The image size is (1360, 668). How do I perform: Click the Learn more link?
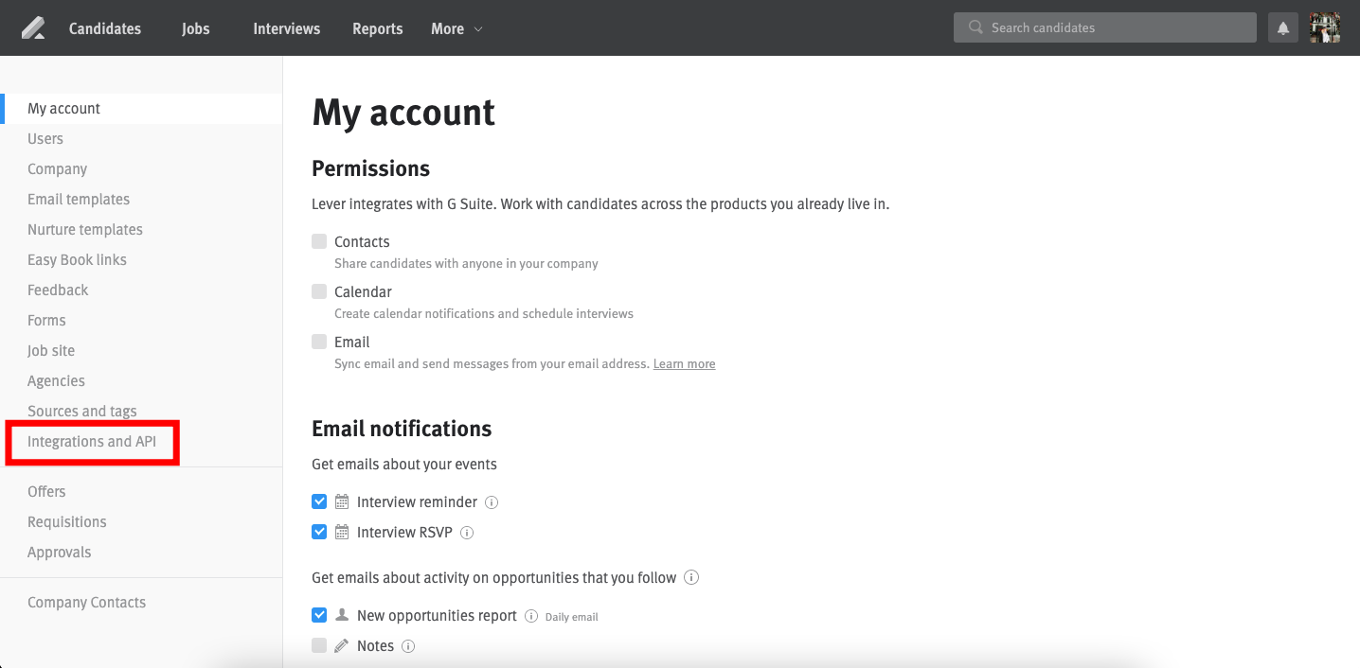(x=684, y=364)
